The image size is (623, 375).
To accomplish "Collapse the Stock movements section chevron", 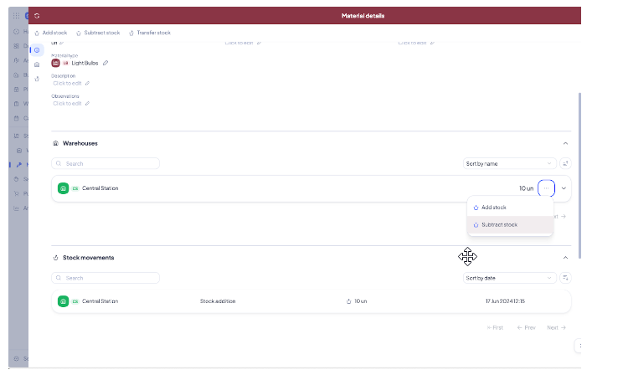I will pos(565,258).
